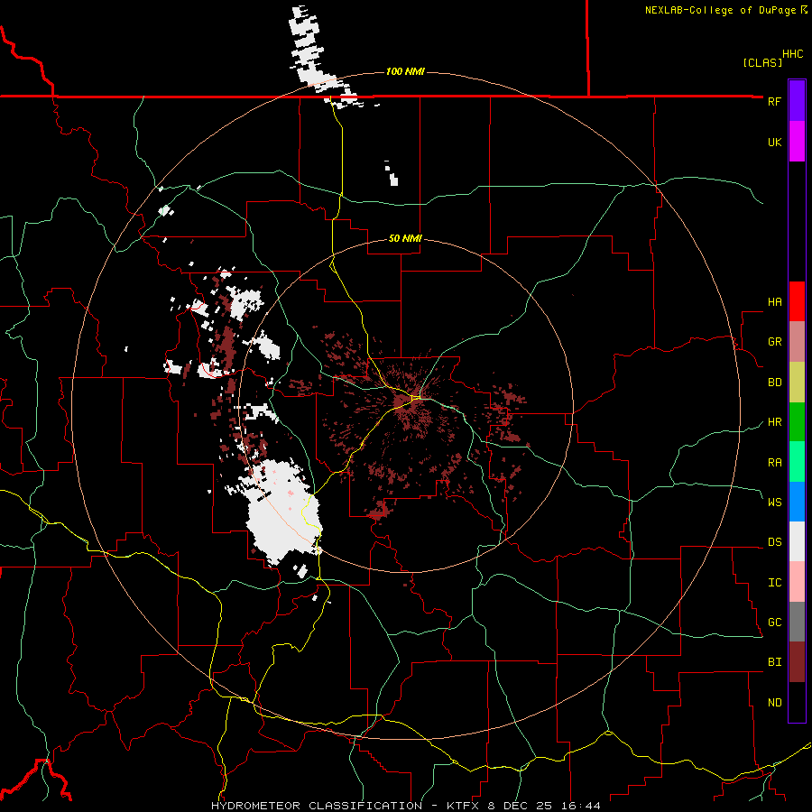Click the GR legend label
The image size is (812, 812).
(774, 342)
